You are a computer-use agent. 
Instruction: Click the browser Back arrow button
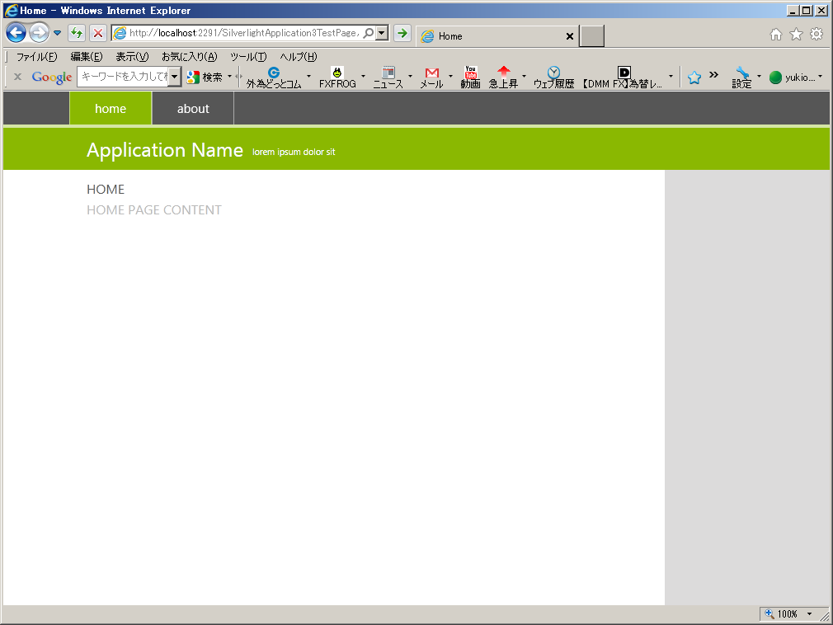(x=16, y=33)
